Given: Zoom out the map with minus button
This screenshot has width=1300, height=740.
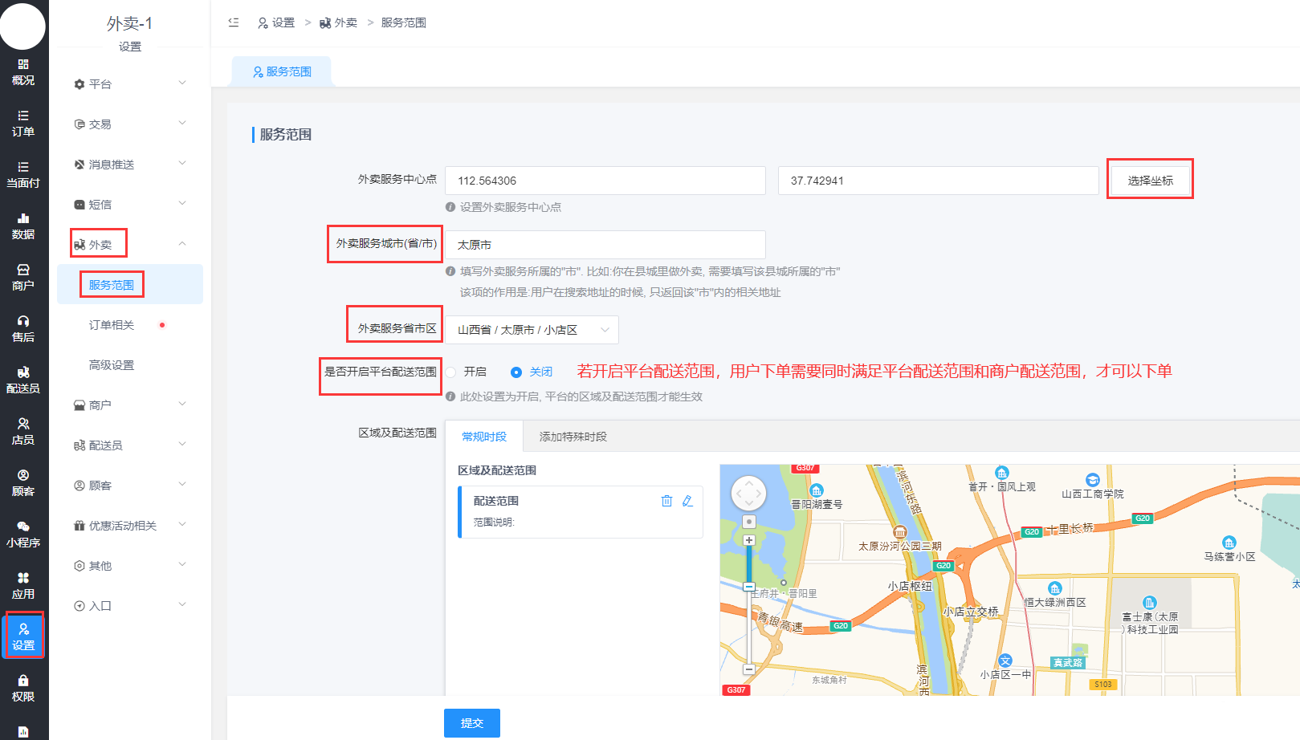Looking at the screenshot, I should tap(749, 669).
